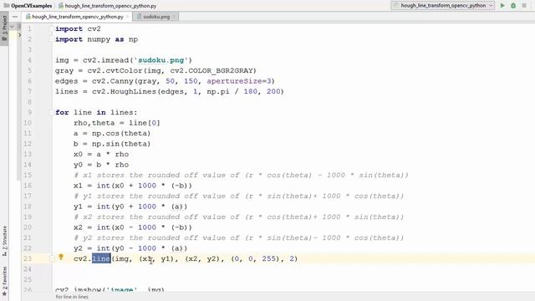
Task: Open the Project tool window sidebar tab
Action: (4, 28)
